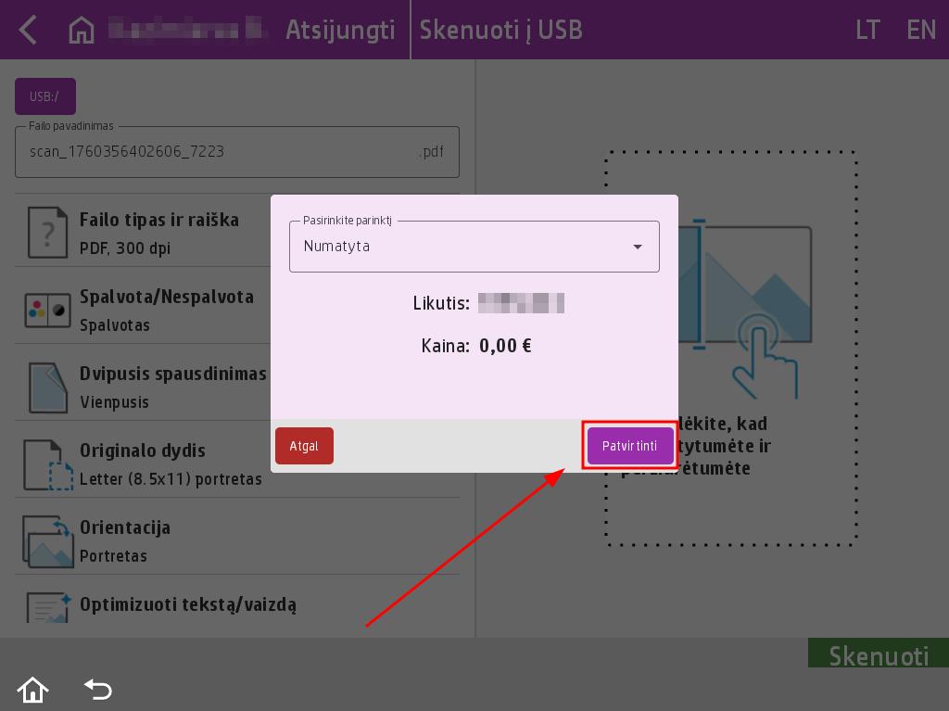The image size is (949, 711).
Task: Click the red Atgal button
Action: click(304, 446)
